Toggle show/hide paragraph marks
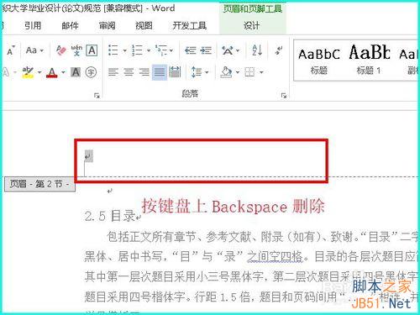This screenshot has height=315, width=420. 279,50
